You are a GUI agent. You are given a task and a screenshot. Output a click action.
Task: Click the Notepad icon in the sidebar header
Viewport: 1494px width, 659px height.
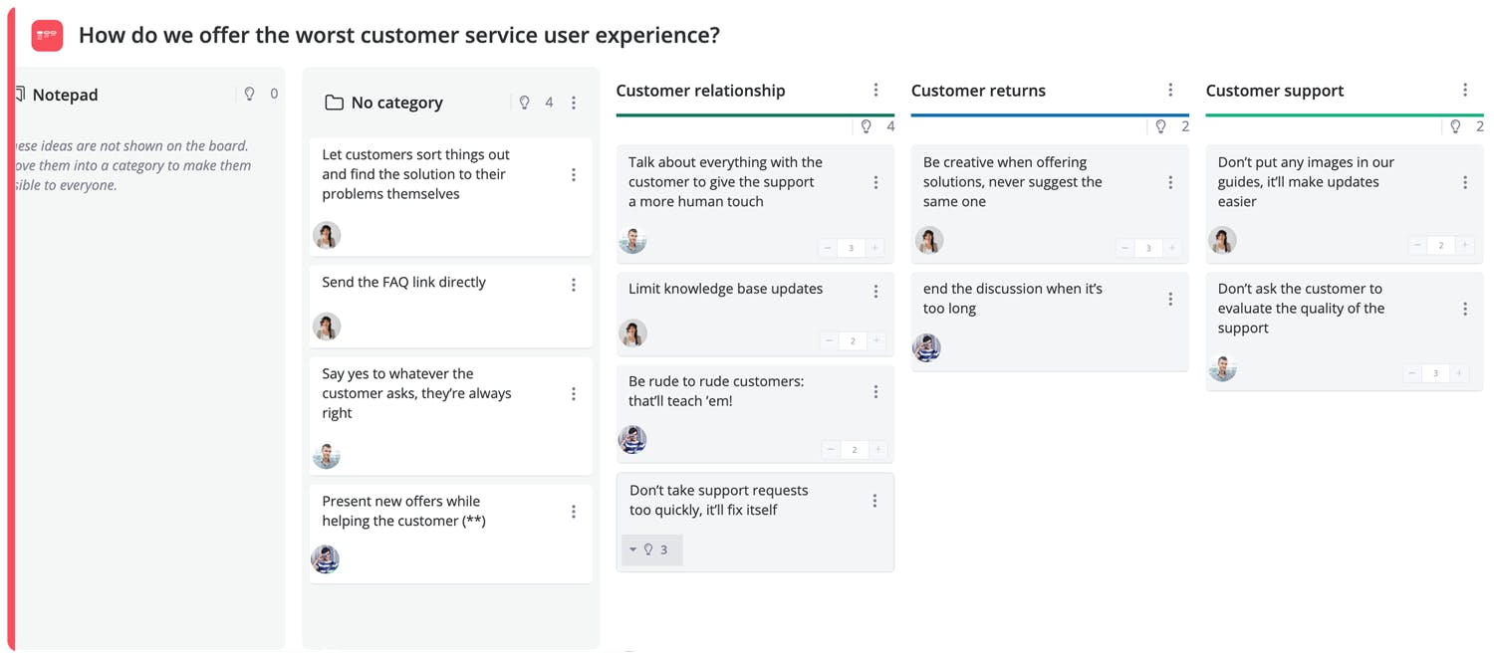19,95
